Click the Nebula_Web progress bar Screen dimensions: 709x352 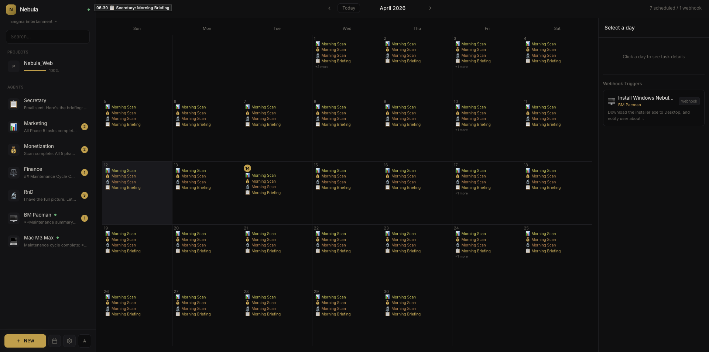35,70
